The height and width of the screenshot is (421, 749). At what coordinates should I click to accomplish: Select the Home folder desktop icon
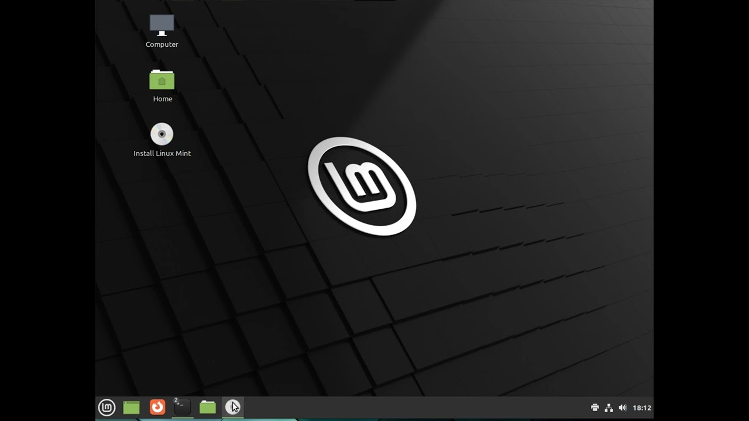tap(162, 80)
